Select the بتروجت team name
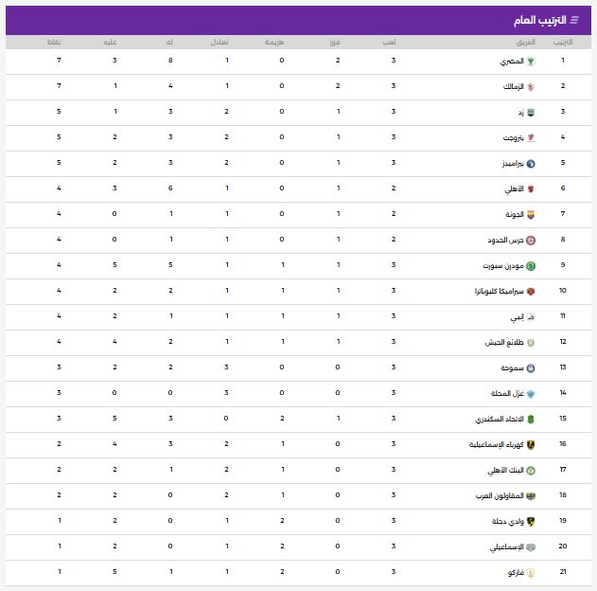 (514, 138)
